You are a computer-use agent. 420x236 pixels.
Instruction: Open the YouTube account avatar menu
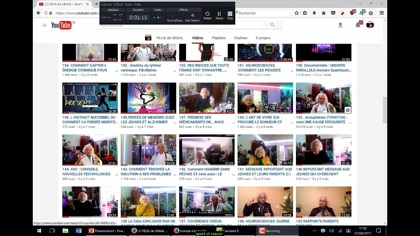pos(370,25)
